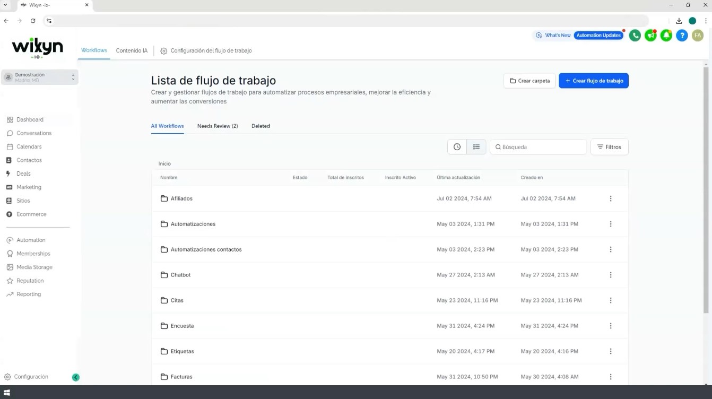This screenshot has width=712, height=399.
Task: Click the Inicio breadcrumb
Action: (164, 164)
